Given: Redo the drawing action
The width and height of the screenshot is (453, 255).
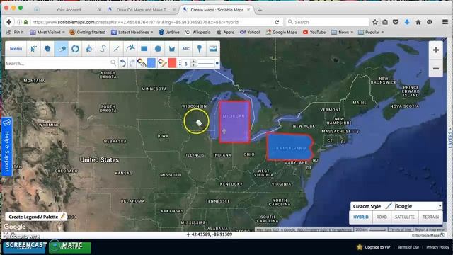Looking at the screenshot, I should [132, 63].
